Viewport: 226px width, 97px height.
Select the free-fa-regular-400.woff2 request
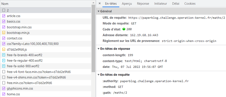[46, 61]
